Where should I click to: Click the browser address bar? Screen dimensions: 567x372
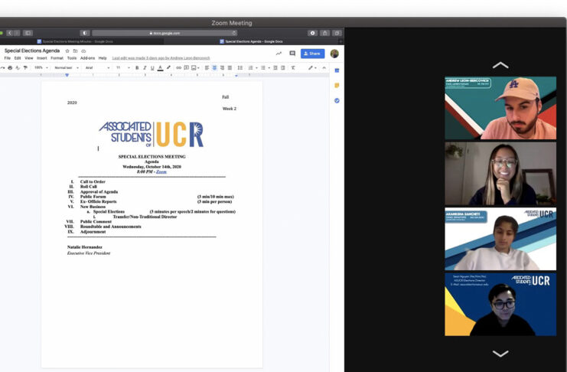click(165, 33)
